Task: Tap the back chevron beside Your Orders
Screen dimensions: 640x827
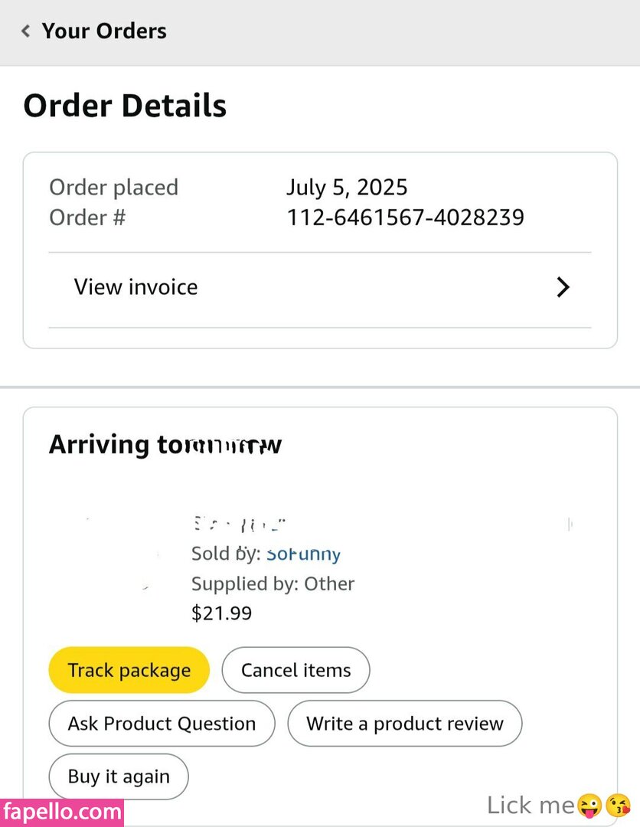Action: click(x=26, y=31)
